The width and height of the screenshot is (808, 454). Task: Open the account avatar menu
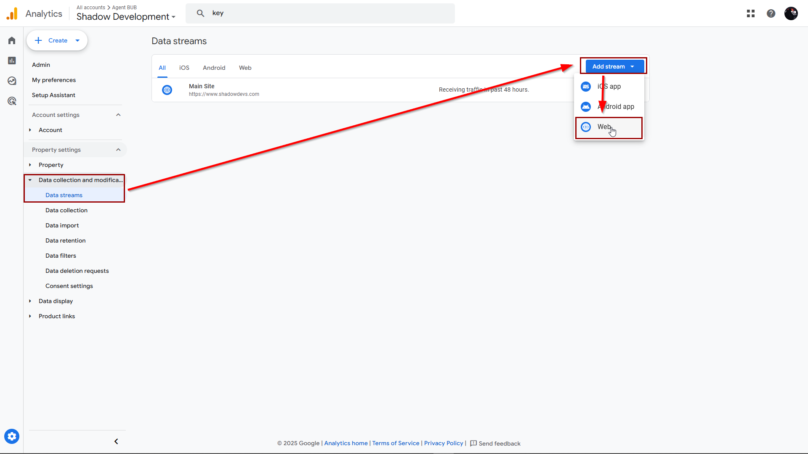pos(791,13)
